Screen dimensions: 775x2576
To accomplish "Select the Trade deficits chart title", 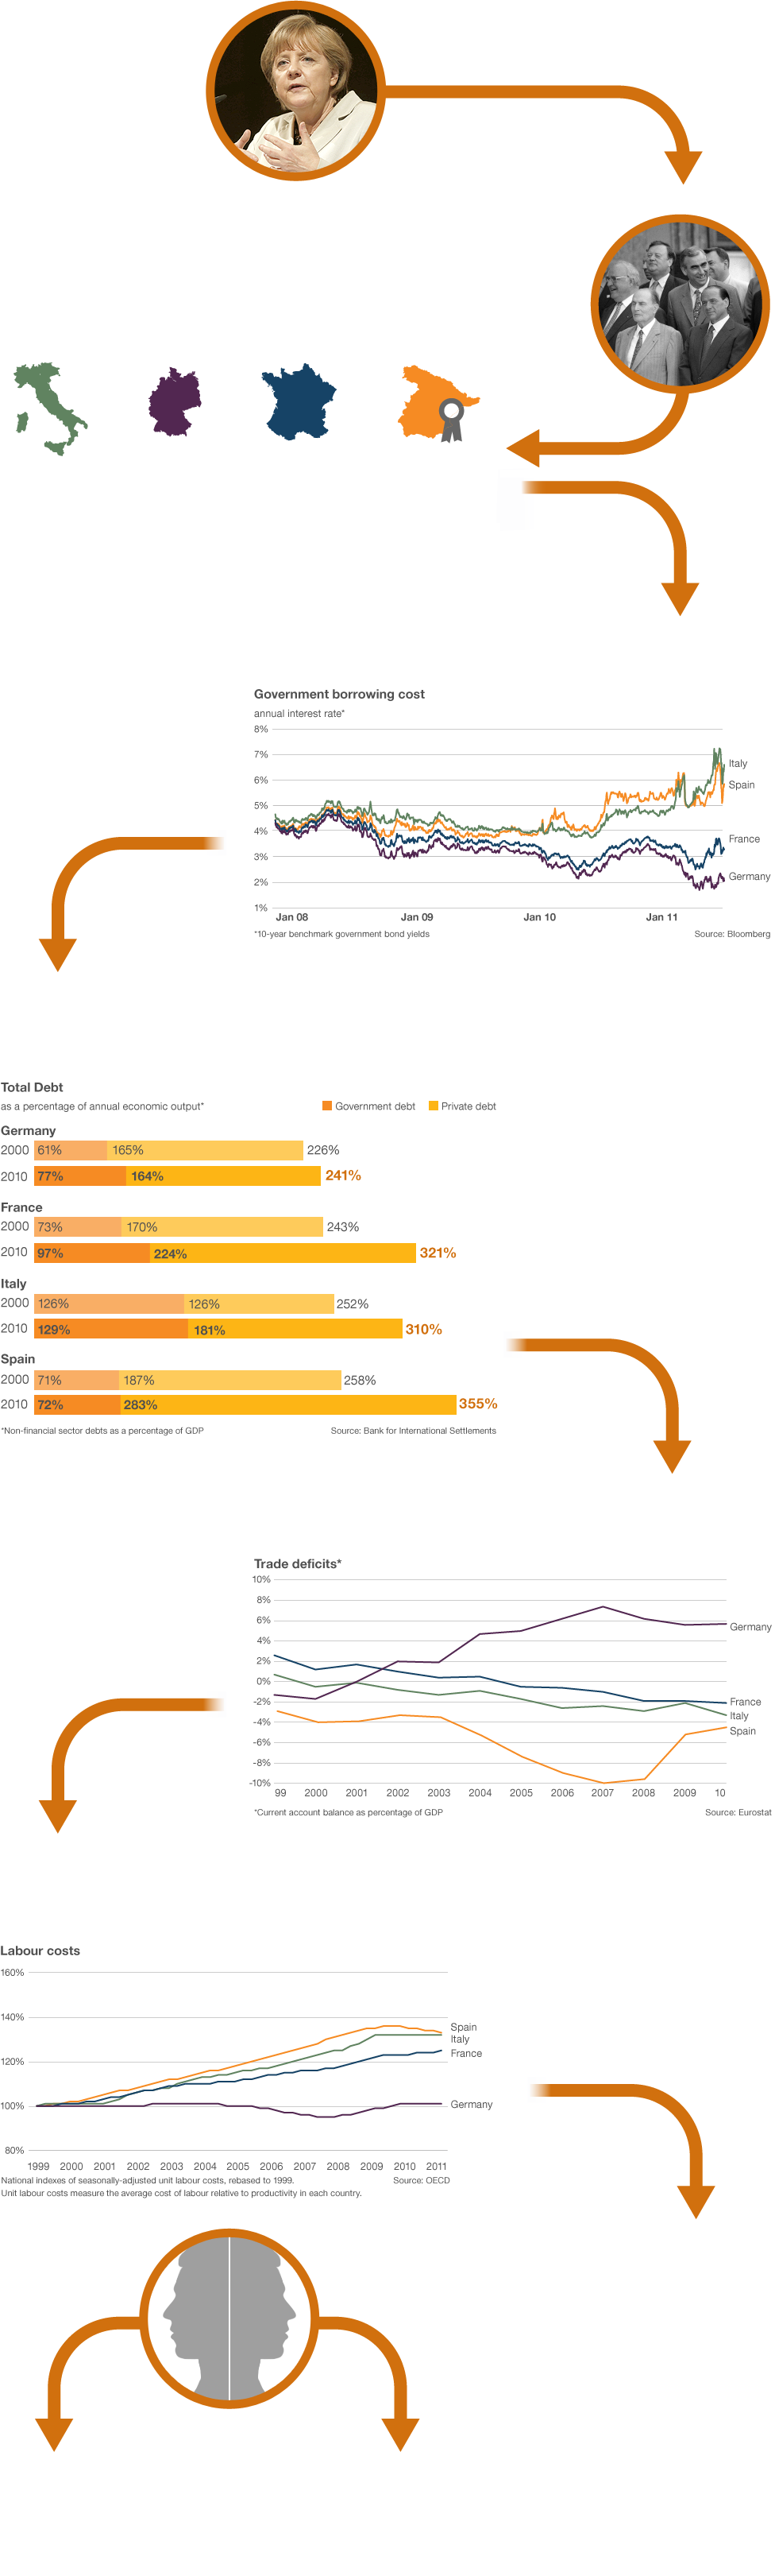I will click(x=298, y=1563).
